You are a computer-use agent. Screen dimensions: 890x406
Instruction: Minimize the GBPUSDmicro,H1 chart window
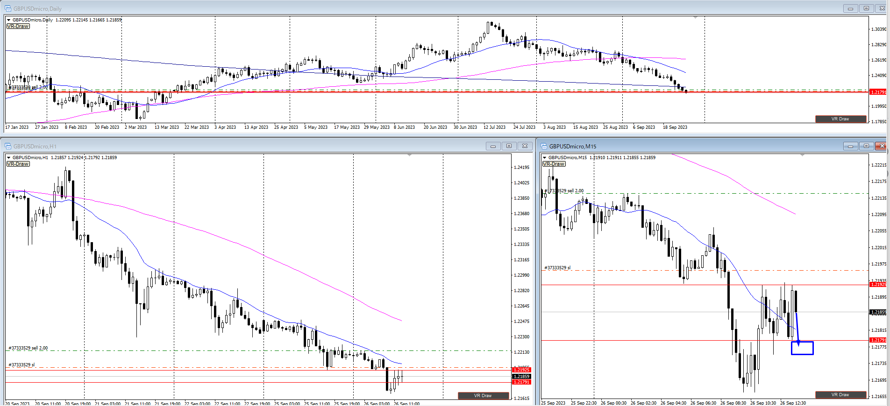click(x=493, y=146)
